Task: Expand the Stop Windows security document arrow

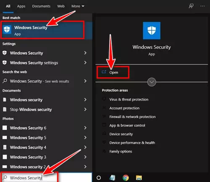Action: click(x=85, y=109)
